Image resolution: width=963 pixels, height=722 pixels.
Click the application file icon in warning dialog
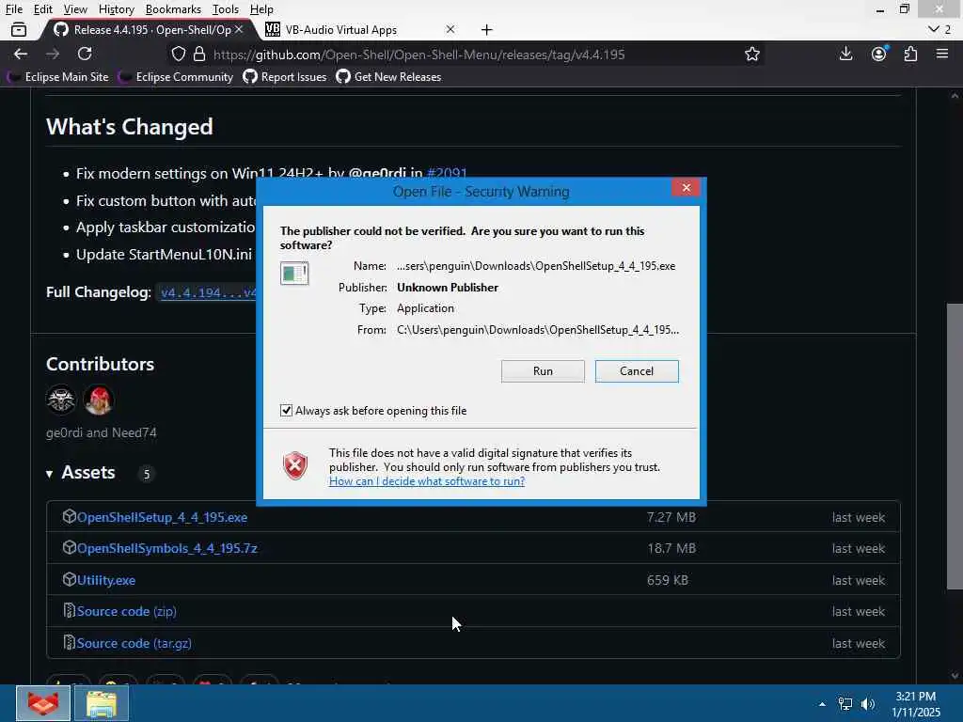[x=294, y=274]
